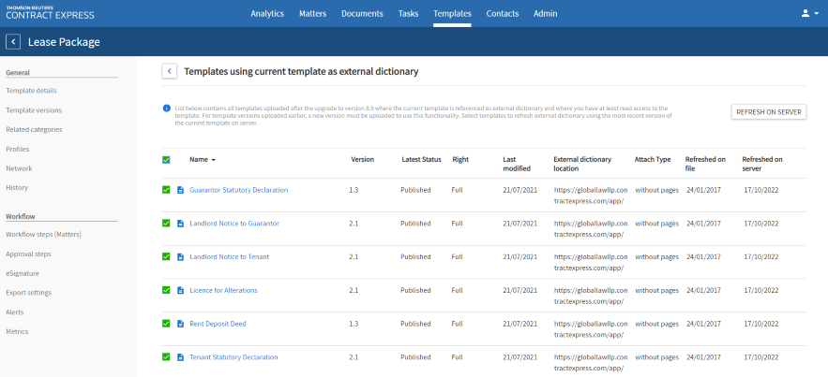Screen dimensions: 828x377
Task: Click document icon for Tenant Statutory Declaration
Action: point(180,357)
